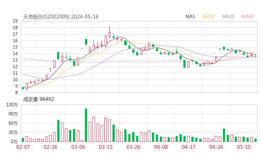Click the MA20 legend label
This screenshot has height=155, width=261.
click(x=228, y=17)
